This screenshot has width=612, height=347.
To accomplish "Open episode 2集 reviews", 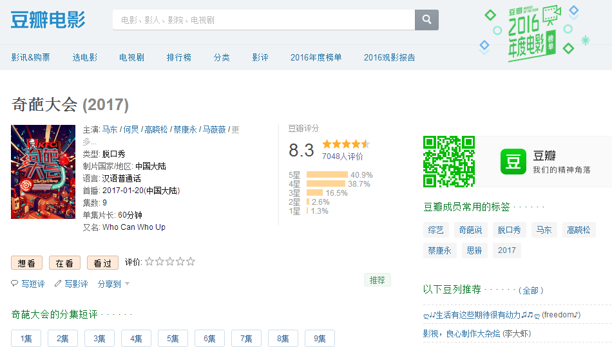I will pyautogui.click(x=63, y=339).
